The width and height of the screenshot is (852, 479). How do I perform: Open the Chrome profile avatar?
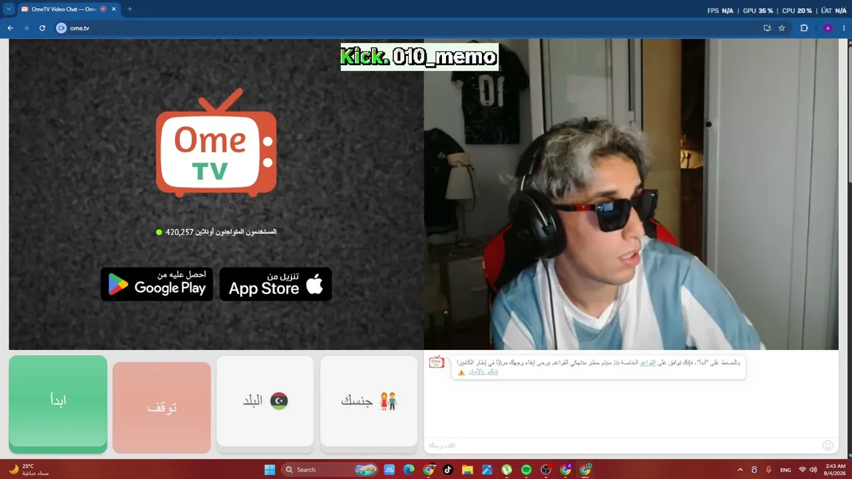[828, 28]
